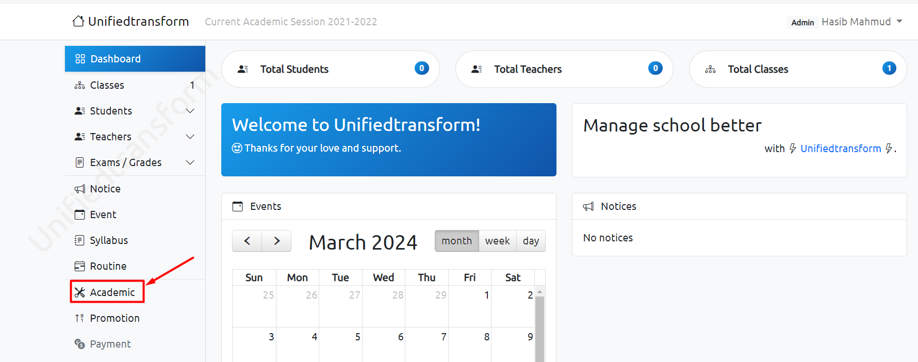Click the Total Students count badge

422,68
